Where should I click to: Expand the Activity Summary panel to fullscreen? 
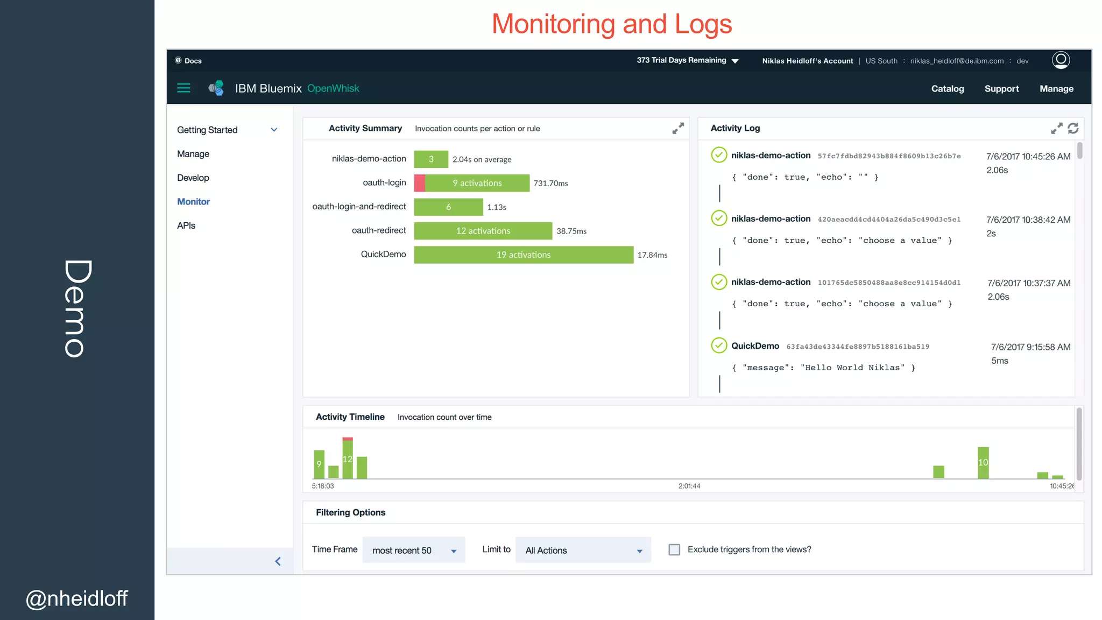[x=678, y=128]
